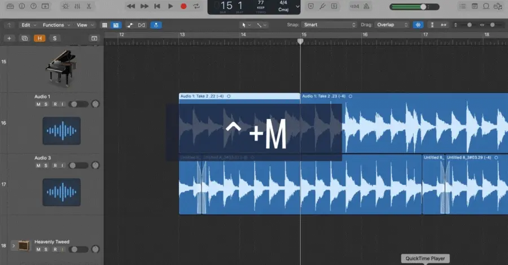Screen dimensions: 508x265
Task: Click the Duplicate Track button
Action: click(x=25, y=38)
